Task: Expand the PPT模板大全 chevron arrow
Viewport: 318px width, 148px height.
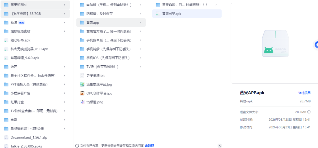Action: click(64, 84)
